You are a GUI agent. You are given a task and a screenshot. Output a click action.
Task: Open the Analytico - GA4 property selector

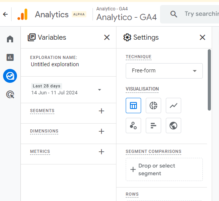click(x=126, y=14)
